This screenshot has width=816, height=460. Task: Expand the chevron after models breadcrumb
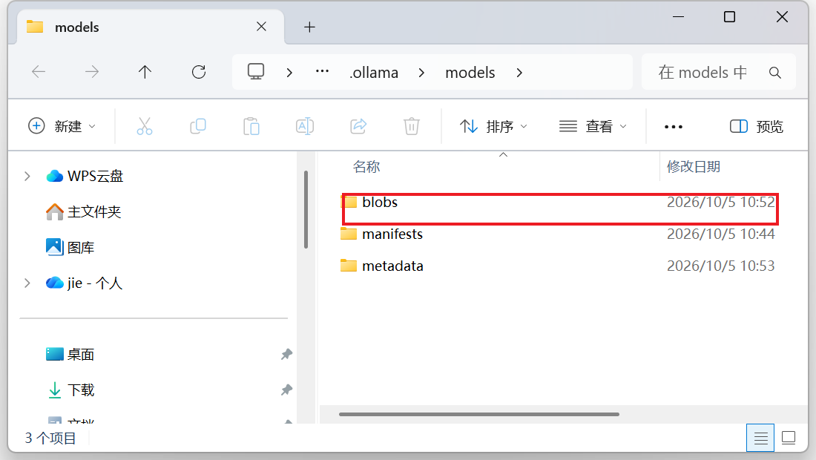[519, 72]
